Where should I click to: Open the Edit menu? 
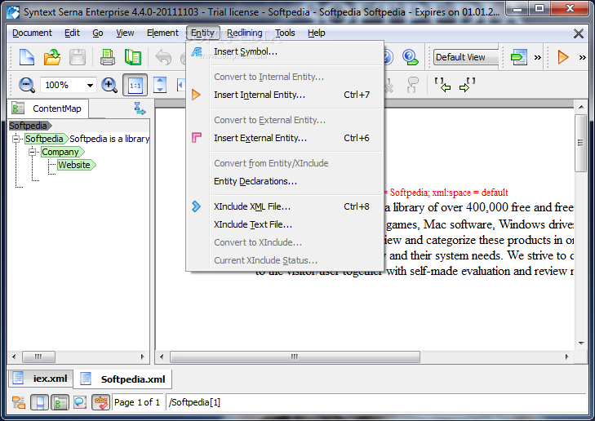pyautogui.click(x=72, y=33)
